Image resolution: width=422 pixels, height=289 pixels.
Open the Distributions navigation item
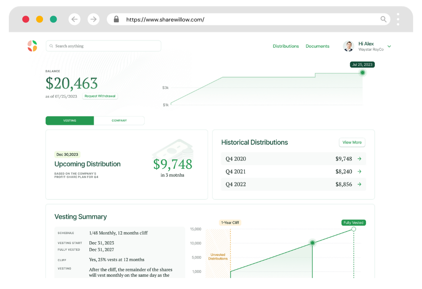pos(286,46)
